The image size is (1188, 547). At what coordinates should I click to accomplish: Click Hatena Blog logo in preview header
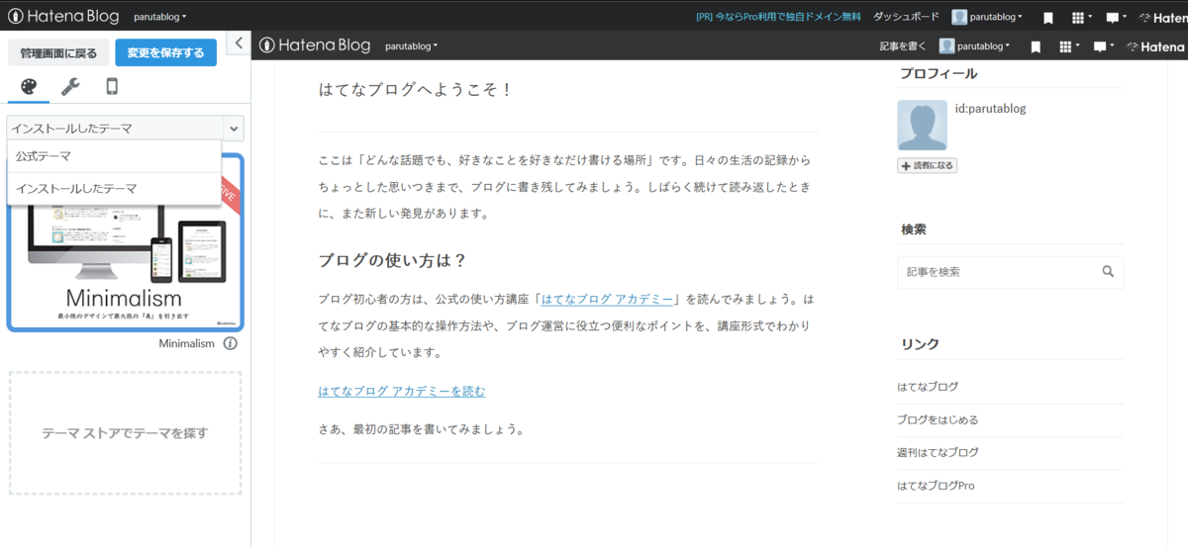(x=315, y=46)
